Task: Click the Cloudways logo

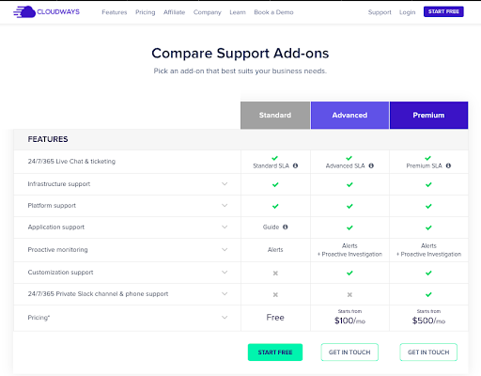Action: (x=46, y=12)
